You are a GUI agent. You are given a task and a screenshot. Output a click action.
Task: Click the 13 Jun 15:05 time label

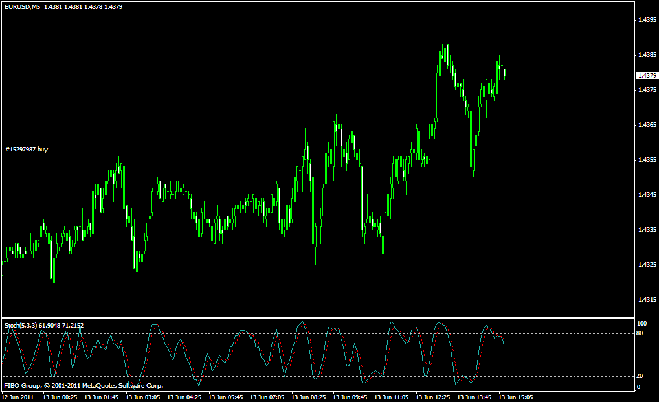(516, 397)
